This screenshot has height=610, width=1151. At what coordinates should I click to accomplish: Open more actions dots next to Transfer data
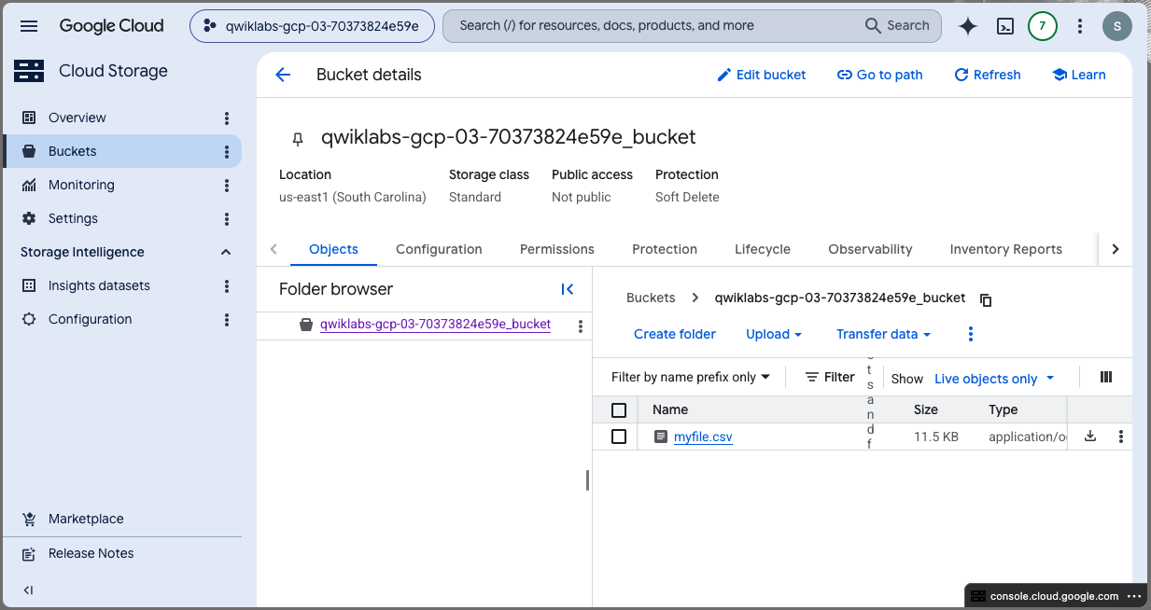tap(971, 334)
